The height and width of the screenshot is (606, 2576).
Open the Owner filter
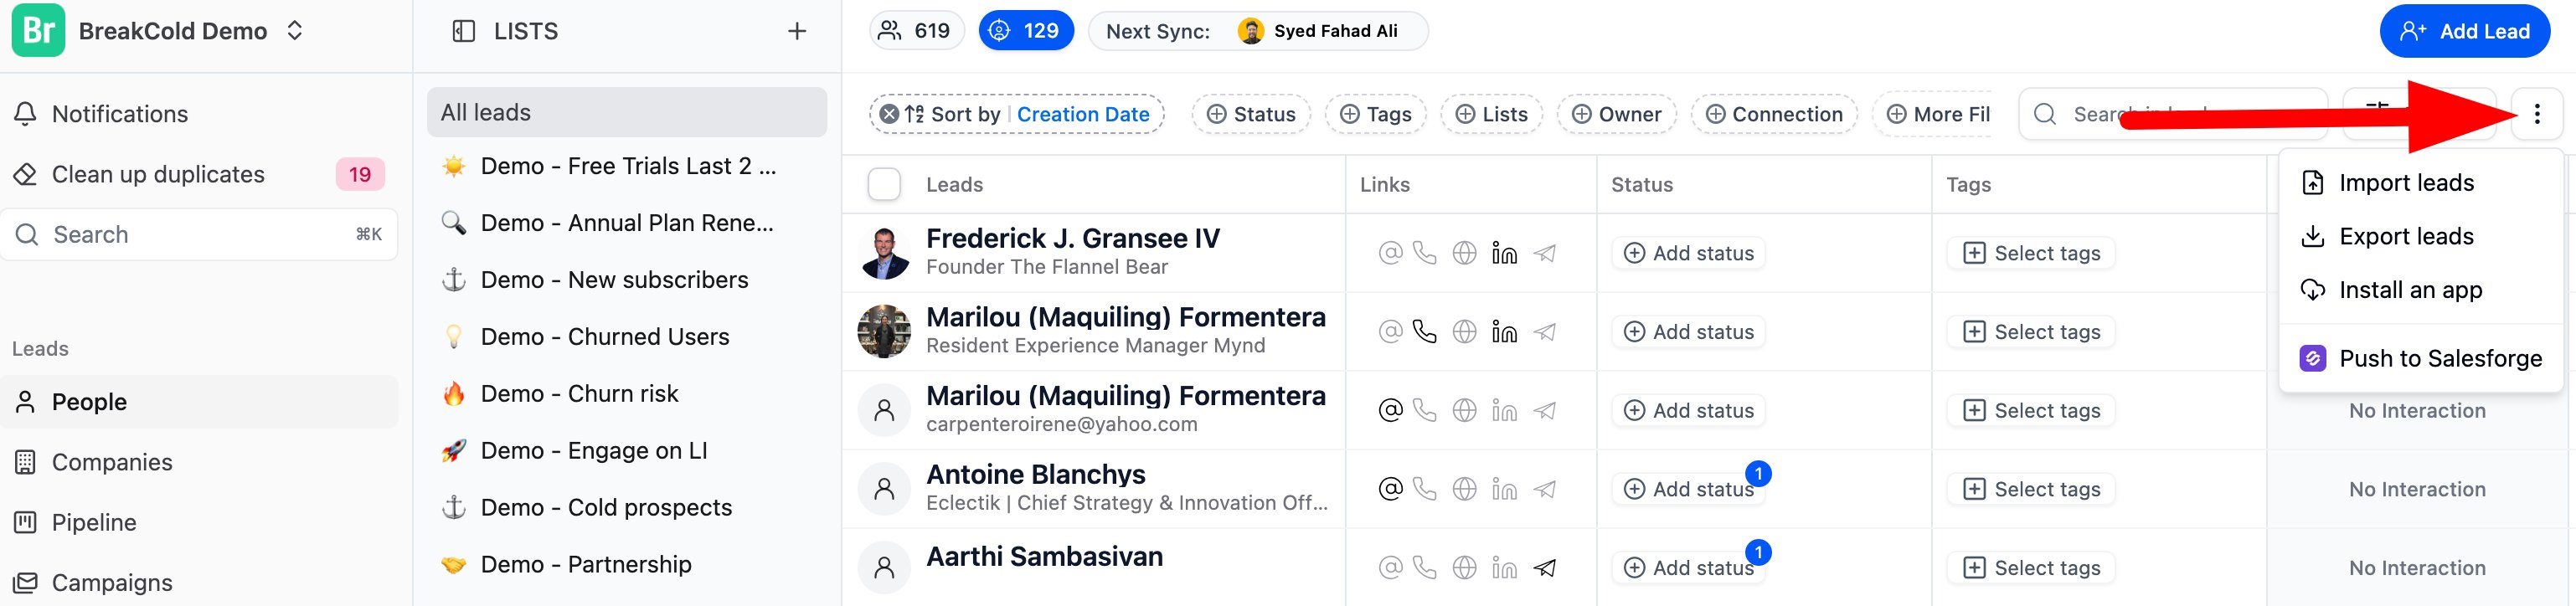[1616, 114]
